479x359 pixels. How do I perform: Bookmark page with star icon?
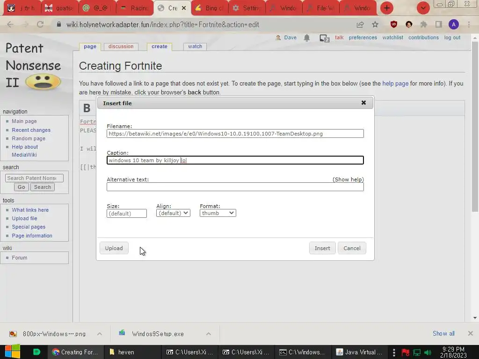pyautogui.click(x=375, y=25)
